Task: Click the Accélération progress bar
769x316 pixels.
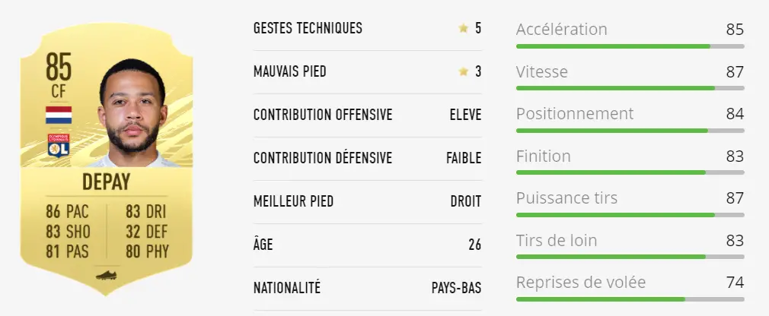Action: [x=630, y=46]
